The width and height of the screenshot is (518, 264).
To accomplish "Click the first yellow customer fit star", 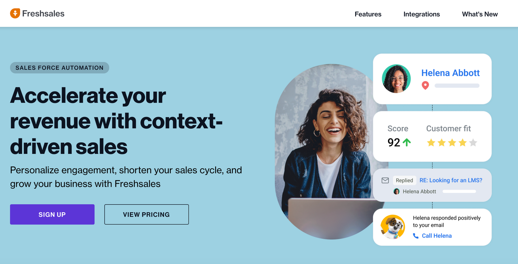I will coord(431,142).
